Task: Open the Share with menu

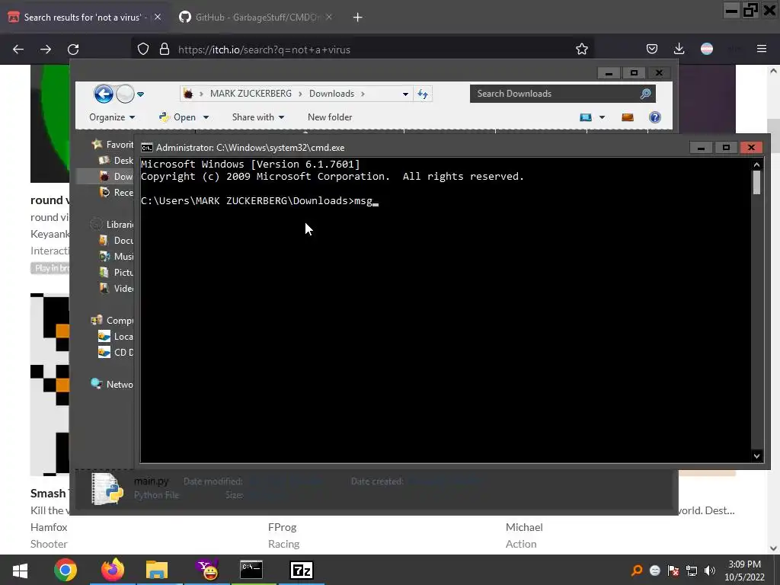Action: 258,117
